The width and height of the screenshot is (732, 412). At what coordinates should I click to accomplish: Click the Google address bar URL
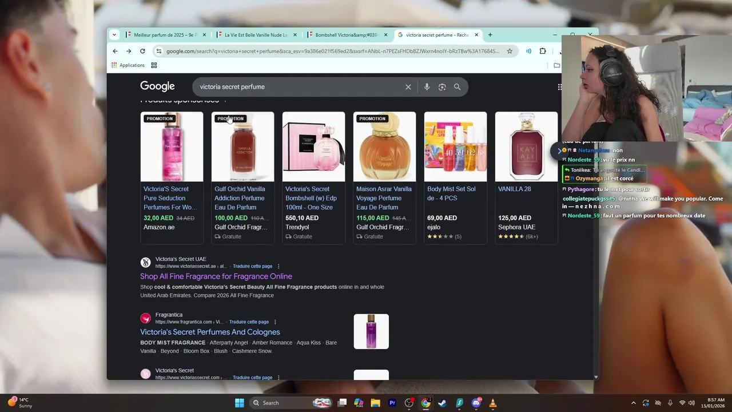pyautogui.click(x=333, y=51)
